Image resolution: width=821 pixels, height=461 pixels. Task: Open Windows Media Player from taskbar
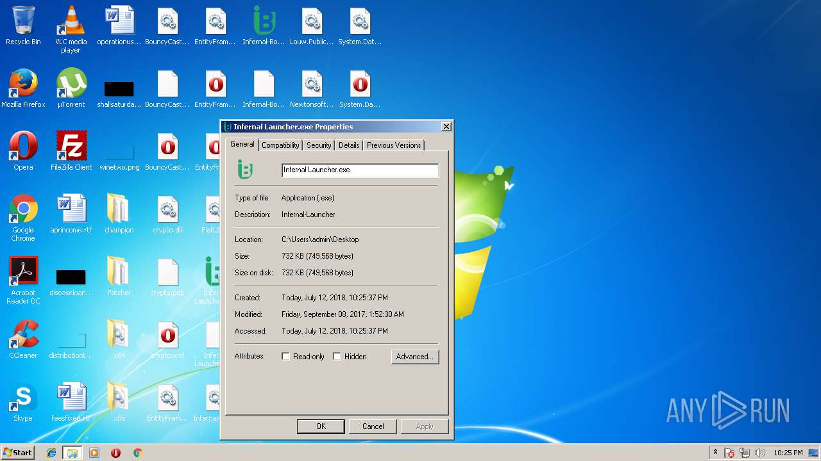94,453
